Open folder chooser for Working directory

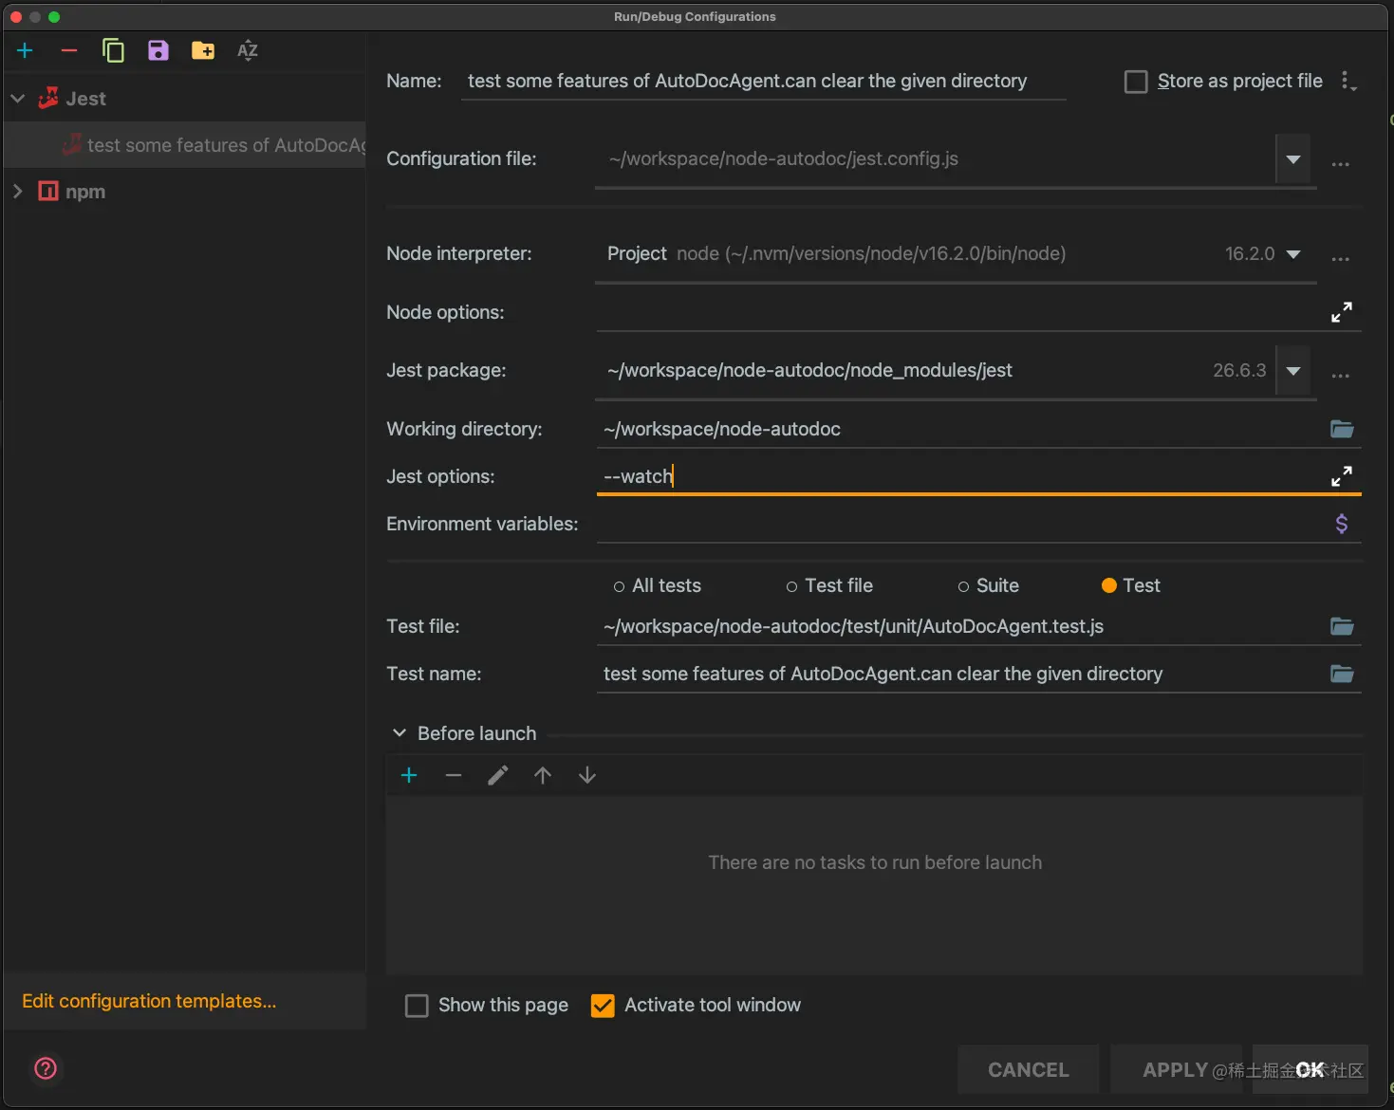point(1342,429)
